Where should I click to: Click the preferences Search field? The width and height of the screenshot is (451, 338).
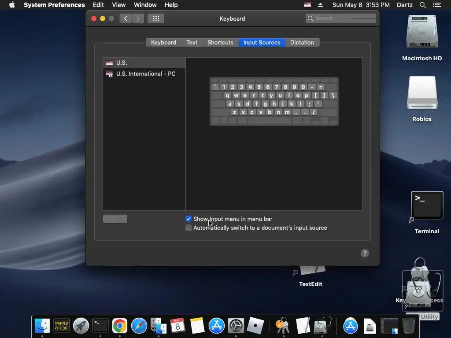click(341, 18)
